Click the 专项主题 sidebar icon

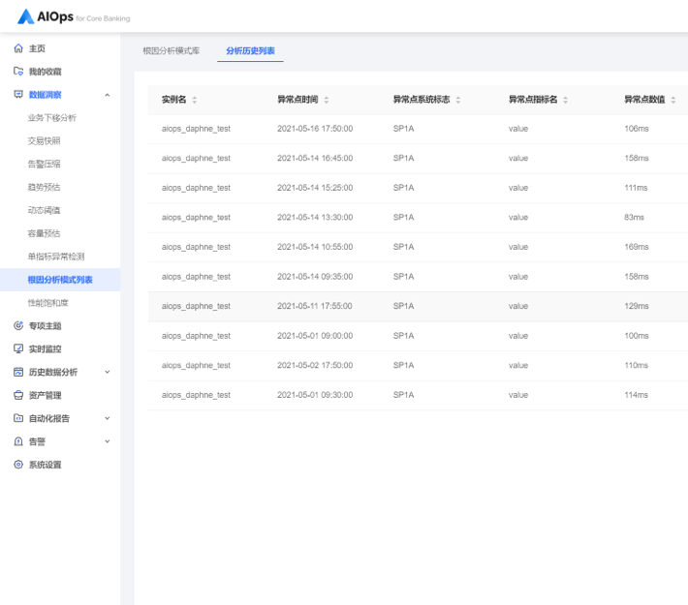point(18,326)
